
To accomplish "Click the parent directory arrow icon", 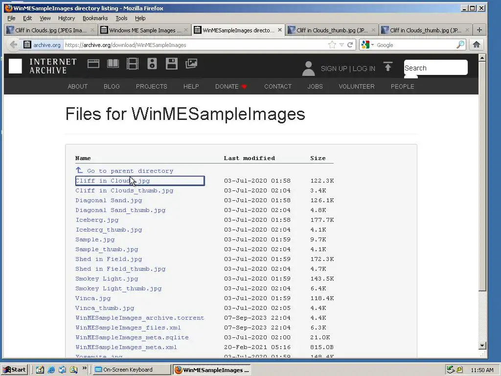I will (79, 170).
